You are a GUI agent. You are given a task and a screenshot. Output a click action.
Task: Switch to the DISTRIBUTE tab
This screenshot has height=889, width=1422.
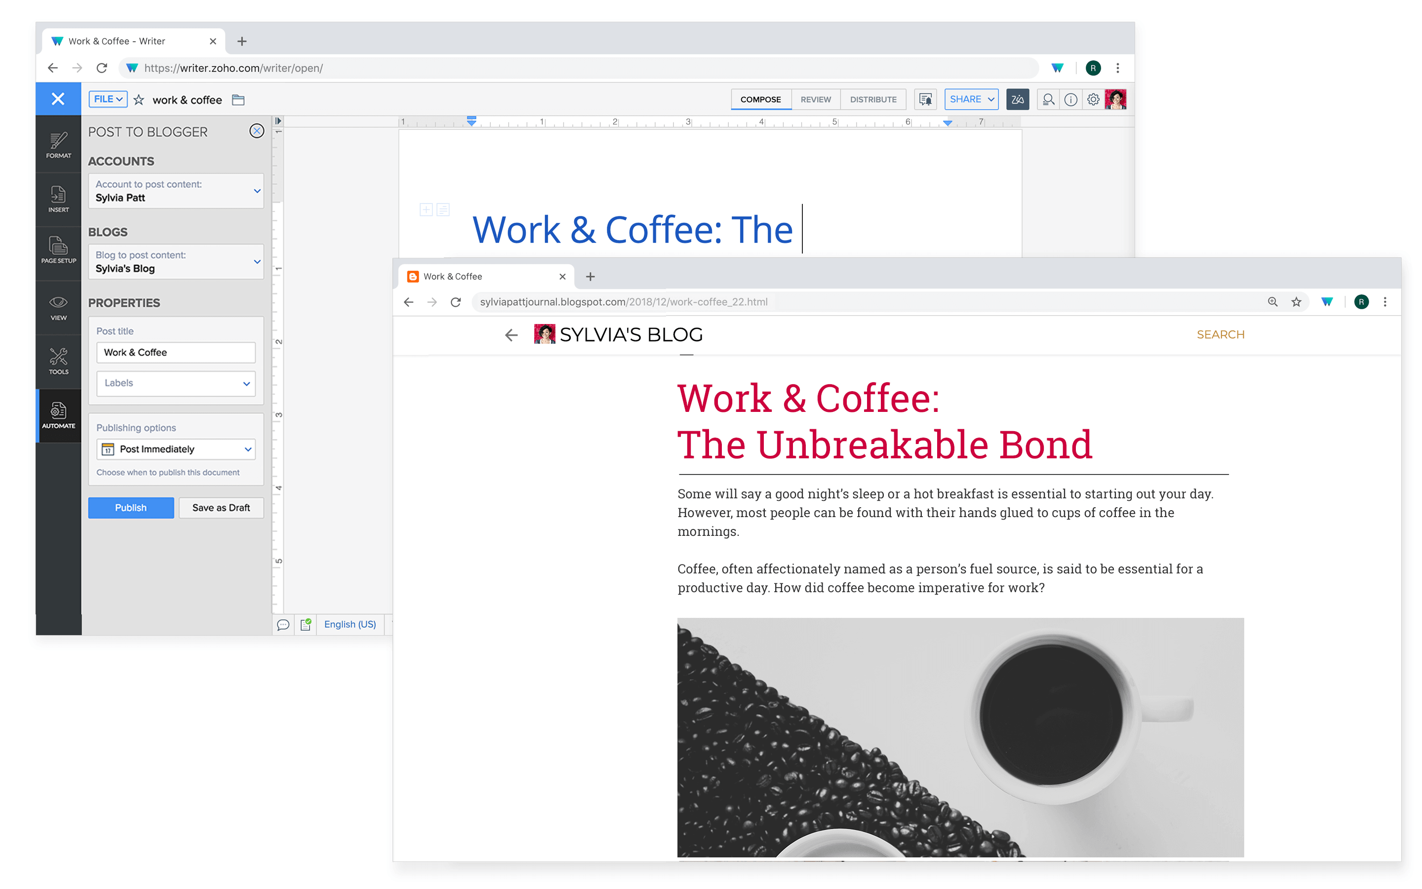[x=872, y=99]
